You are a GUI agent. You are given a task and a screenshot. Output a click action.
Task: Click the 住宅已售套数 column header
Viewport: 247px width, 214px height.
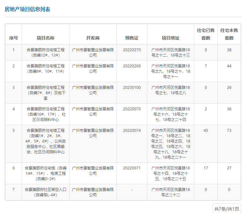206,34
